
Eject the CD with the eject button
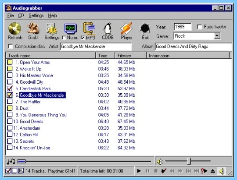pos(213,171)
